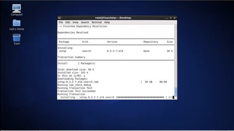Click the '50 kB' download size value

coord(149,82)
